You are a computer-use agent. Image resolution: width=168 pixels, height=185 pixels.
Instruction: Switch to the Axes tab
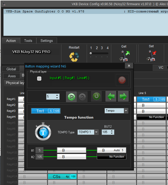pos(12,76)
